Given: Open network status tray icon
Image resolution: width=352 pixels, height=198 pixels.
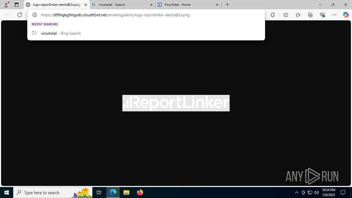Looking at the screenshot, I should click(x=310, y=193).
